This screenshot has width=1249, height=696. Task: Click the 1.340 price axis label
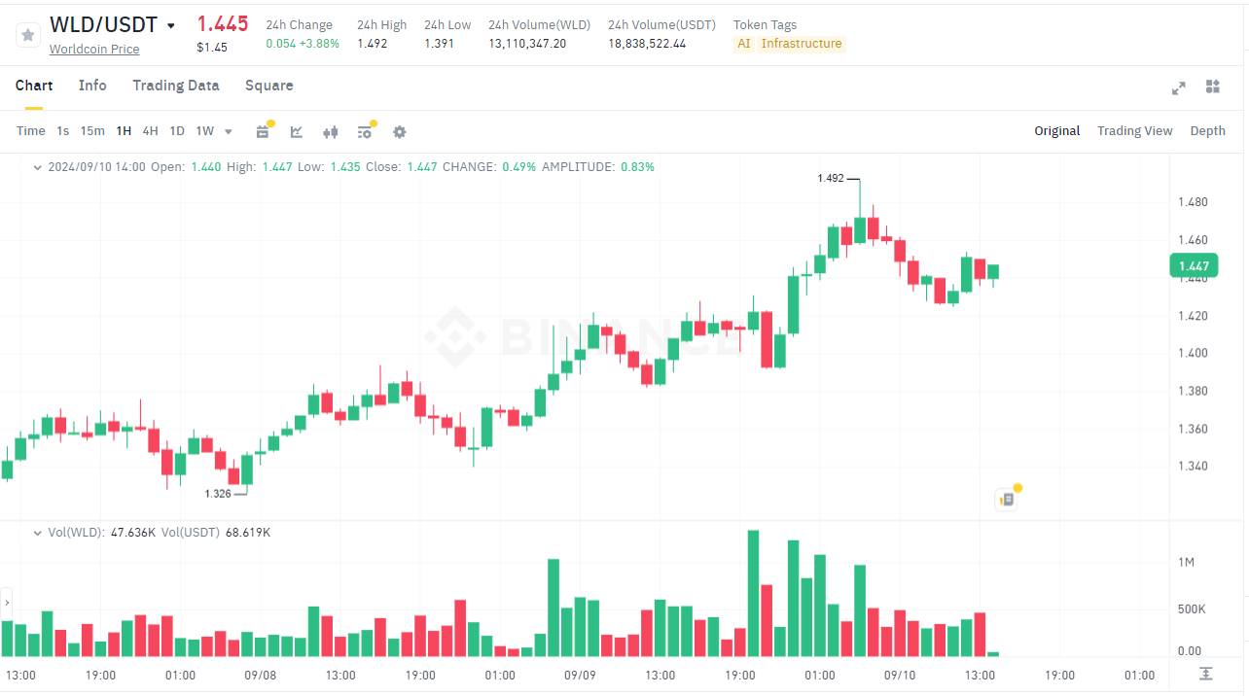click(1193, 467)
